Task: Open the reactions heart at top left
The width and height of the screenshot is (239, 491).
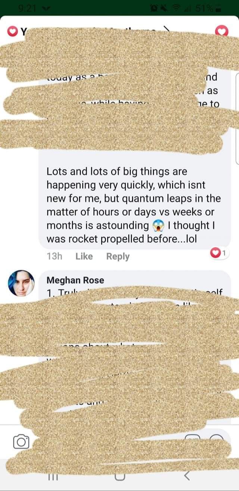Action: click(x=13, y=31)
